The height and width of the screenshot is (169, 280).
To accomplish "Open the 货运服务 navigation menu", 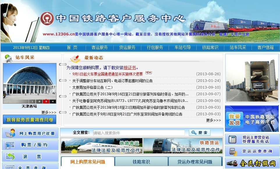I will (127, 47).
